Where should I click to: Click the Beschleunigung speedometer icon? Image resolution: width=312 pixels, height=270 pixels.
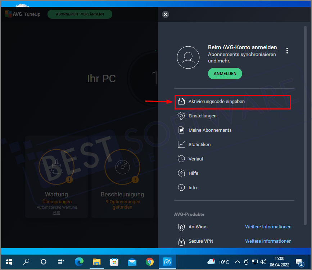(x=122, y=167)
